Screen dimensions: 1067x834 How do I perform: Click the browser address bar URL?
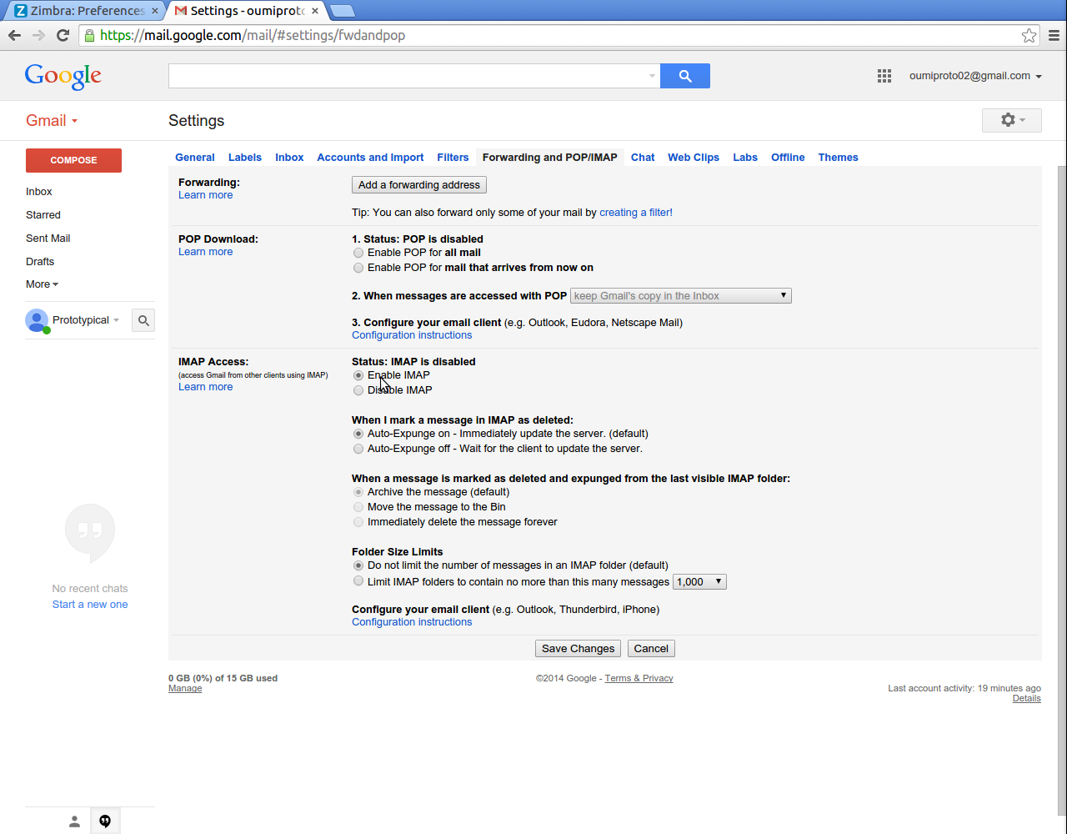pyautogui.click(x=253, y=36)
